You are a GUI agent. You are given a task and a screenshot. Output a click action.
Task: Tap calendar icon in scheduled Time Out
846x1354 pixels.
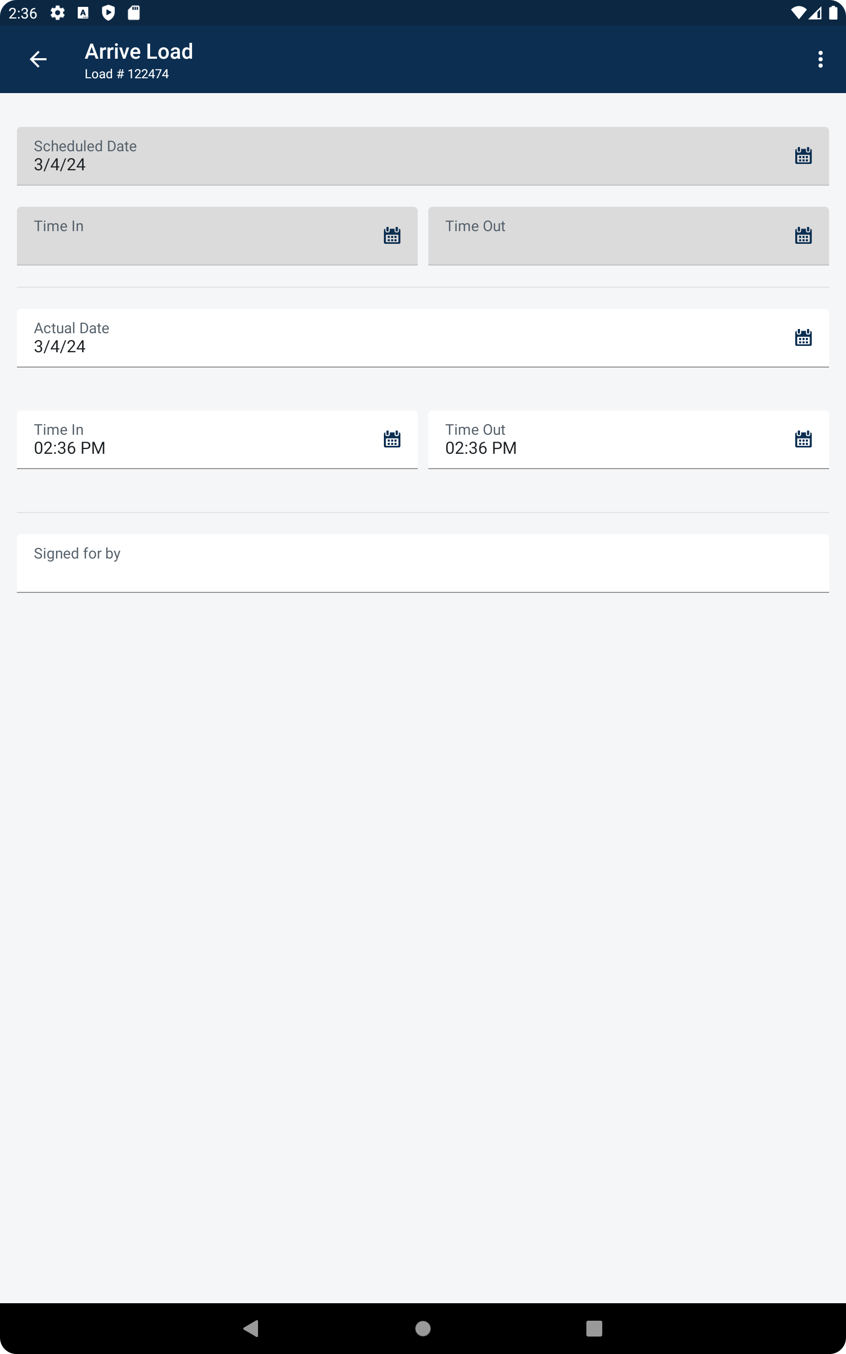(803, 235)
